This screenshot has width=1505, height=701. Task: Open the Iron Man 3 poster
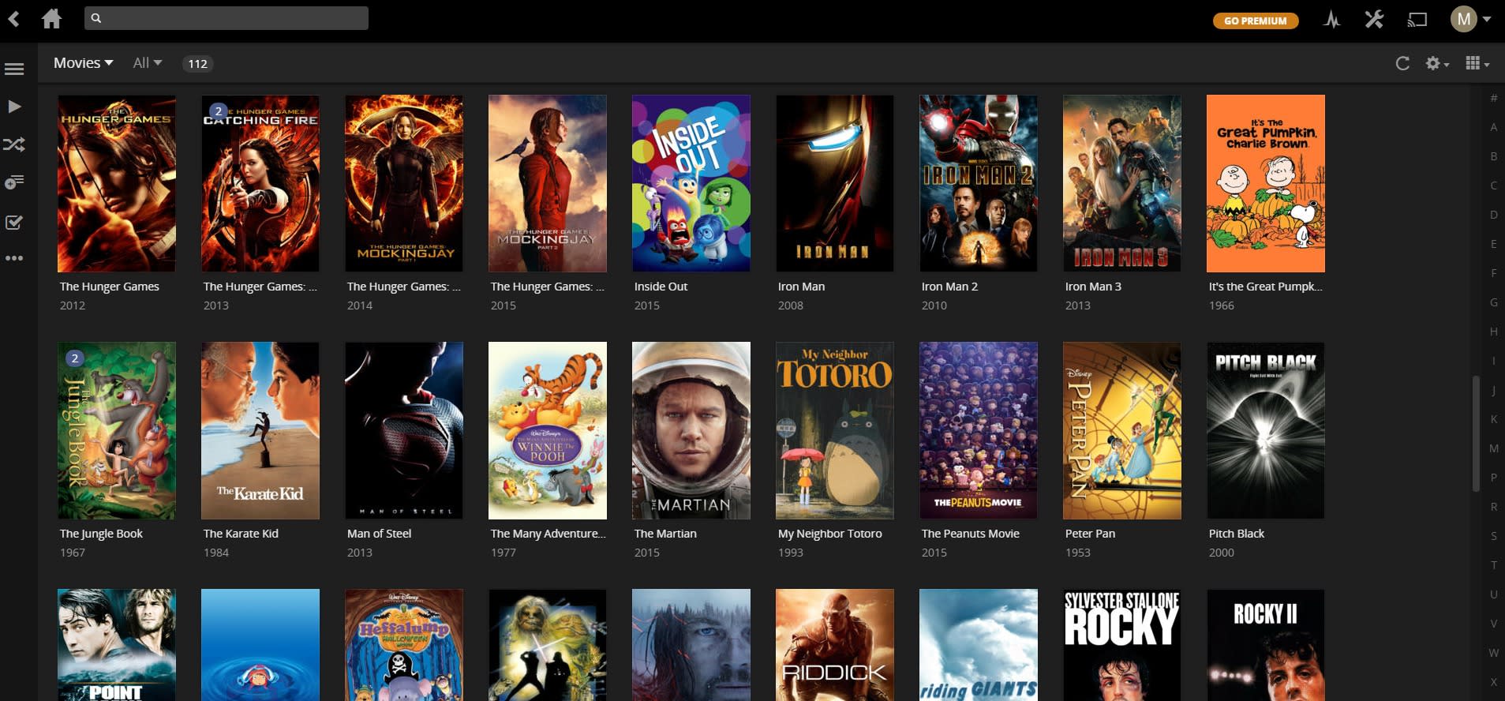(x=1122, y=184)
